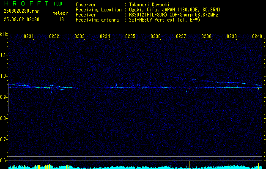Select the filename 2508020230.png
This screenshot has height=169, width=266.
click(x=22, y=11)
